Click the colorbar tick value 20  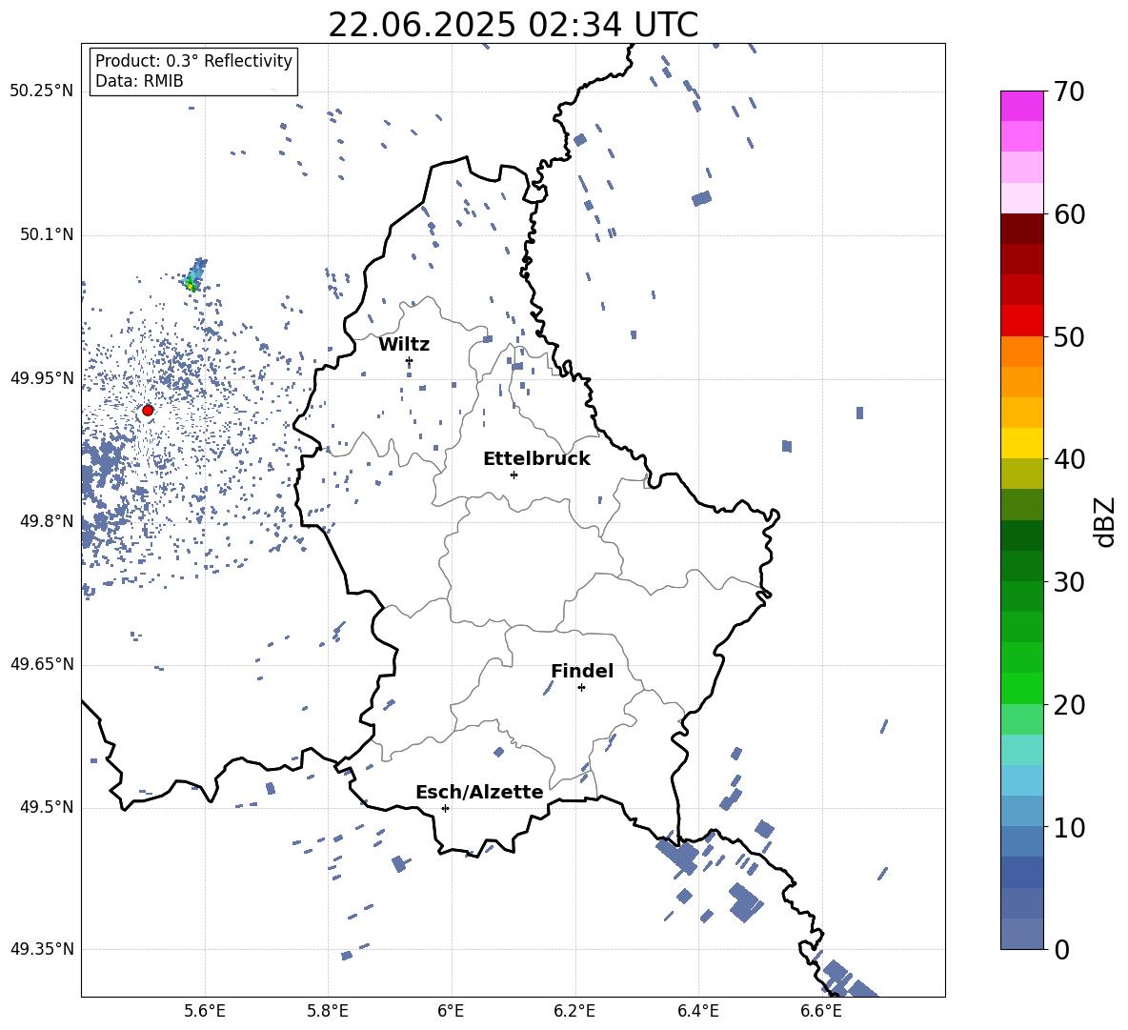click(1069, 704)
